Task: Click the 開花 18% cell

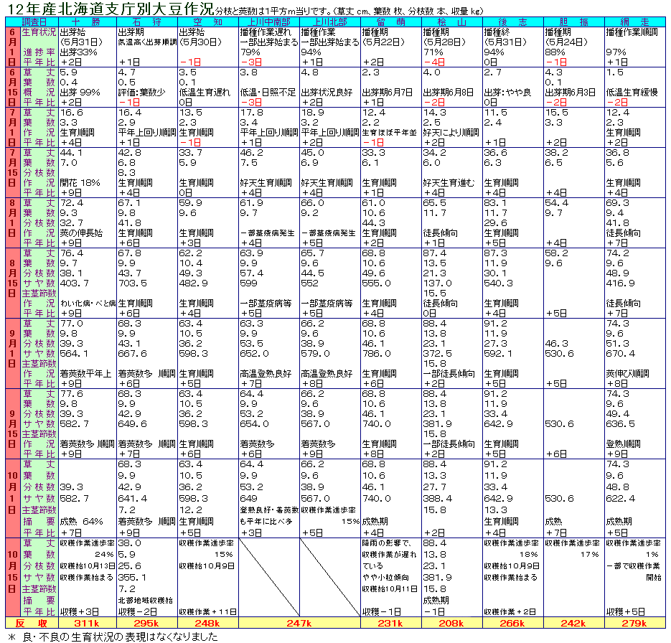Action: tap(80, 183)
